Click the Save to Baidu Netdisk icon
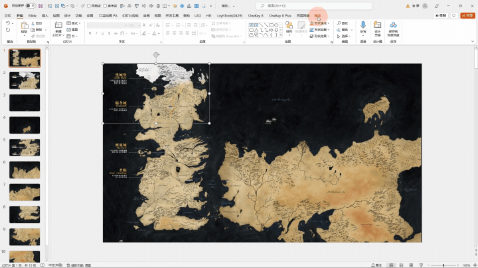 (394, 25)
